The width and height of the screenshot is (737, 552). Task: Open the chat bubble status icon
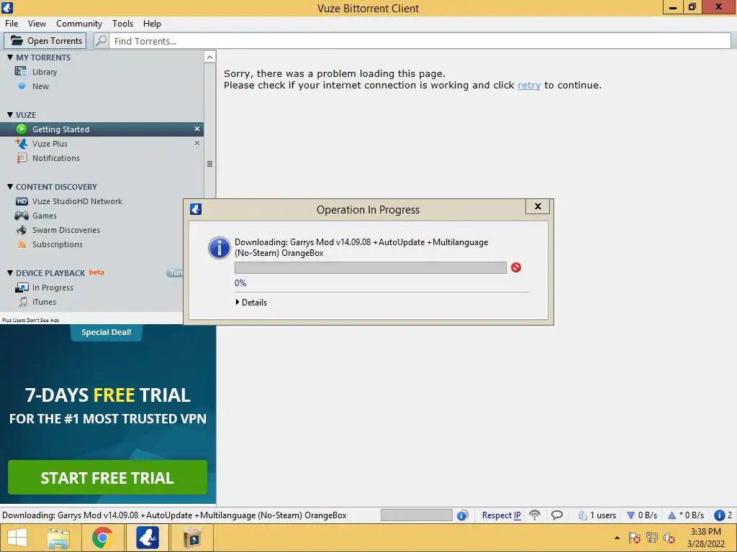pyautogui.click(x=557, y=515)
